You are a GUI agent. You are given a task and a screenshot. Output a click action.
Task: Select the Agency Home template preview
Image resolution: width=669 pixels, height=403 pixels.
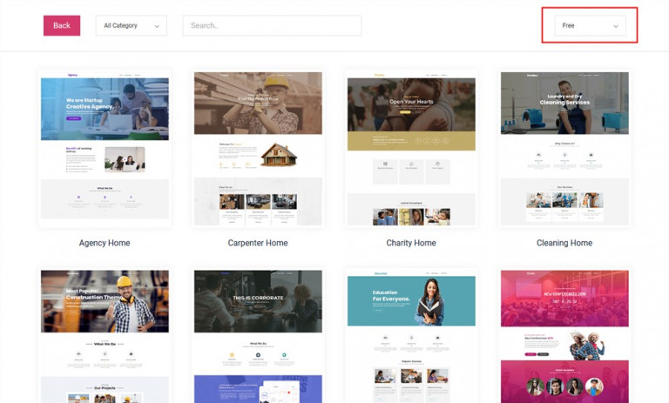click(x=105, y=149)
